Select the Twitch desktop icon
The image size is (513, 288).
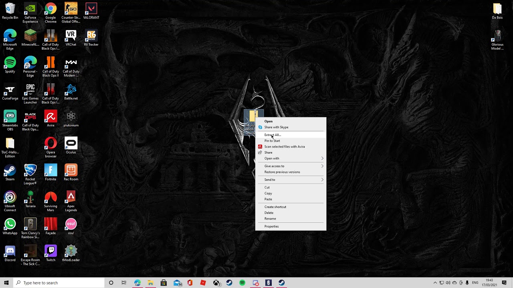click(50, 253)
